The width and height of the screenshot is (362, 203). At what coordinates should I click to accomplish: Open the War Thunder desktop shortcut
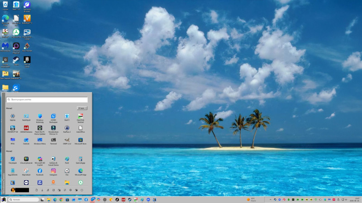click(x=27, y=47)
